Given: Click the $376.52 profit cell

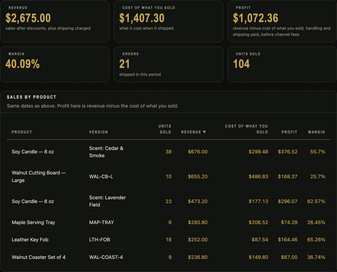Looking at the screenshot, I should point(288,152).
